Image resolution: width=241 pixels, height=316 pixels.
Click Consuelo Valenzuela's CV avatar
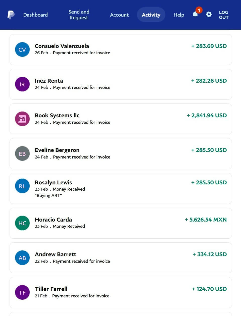(x=22, y=49)
